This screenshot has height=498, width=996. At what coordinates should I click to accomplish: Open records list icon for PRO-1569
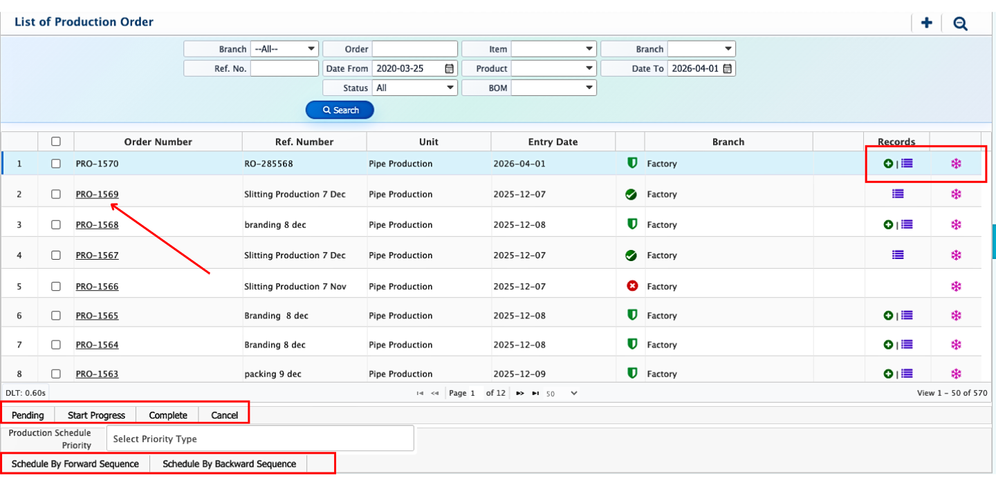click(x=898, y=194)
